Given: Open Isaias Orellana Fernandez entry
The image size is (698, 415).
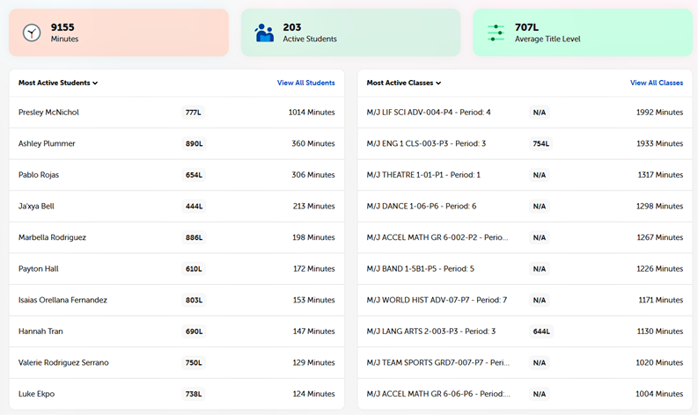Looking at the screenshot, I should pyautogui.click(x=62, y=300).
